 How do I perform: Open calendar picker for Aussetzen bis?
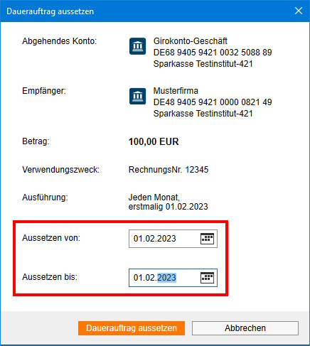[x=207, y=278]
